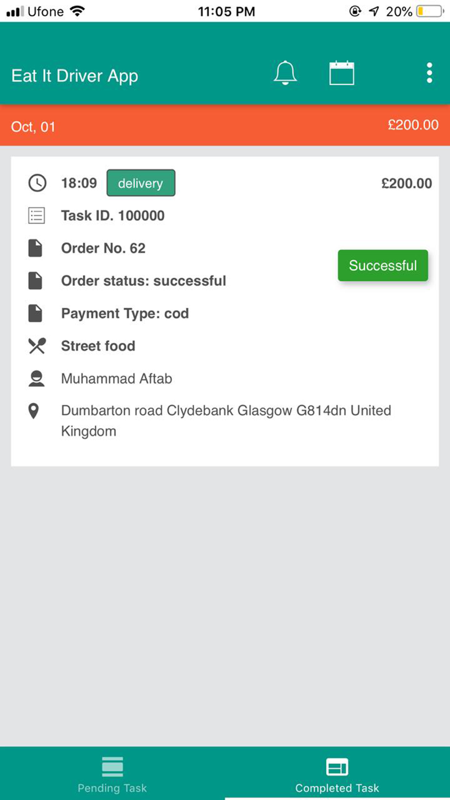Tap the fork and spoon restaurant icon
This screenshot has width=450, height=800.
[x=37, y=346]
